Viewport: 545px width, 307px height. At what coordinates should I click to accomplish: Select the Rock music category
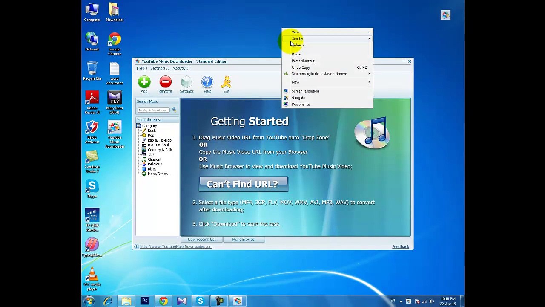click(x=152, y=130)
